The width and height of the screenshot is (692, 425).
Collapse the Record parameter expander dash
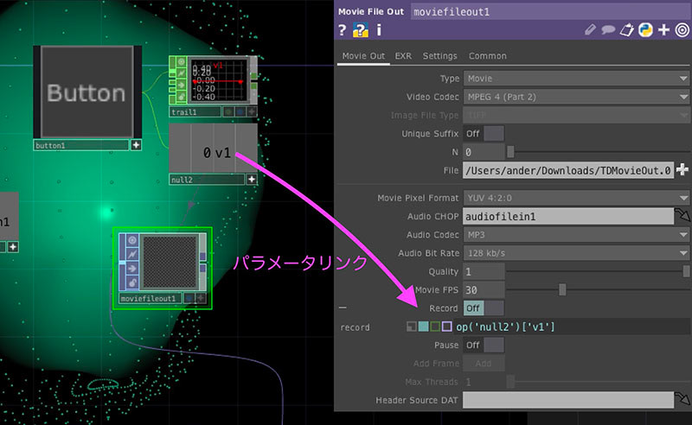click(343, 308)
